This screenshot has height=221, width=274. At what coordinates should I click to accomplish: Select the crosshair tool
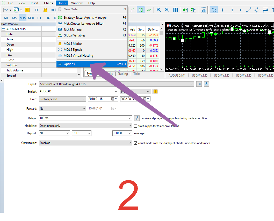222,10
